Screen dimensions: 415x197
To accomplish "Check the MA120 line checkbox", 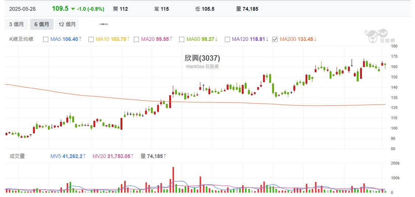I will pyautogui.click(x=227, y=39).
